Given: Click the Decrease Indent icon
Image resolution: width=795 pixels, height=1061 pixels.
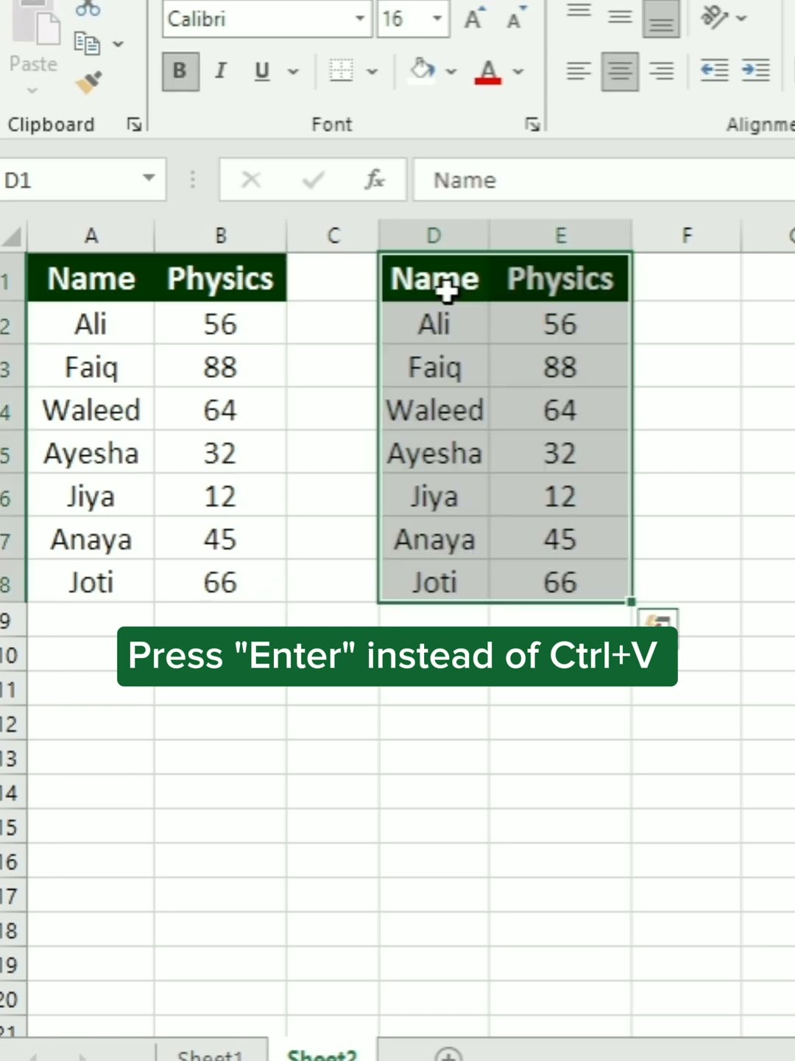Looking at the screenshot, I should (x=714, y=70).
